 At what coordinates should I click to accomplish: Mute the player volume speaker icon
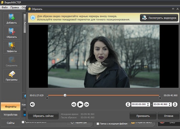[32, 104]
